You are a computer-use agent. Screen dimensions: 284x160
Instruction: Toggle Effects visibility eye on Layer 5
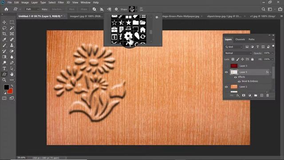pyautogui.click(x=236, y=77)
